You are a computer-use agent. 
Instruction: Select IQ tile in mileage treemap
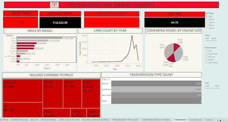tap(22, 110)
